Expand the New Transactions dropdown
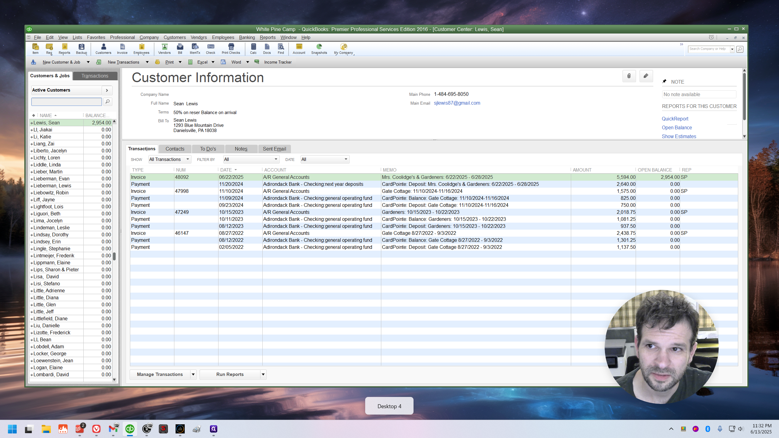779x438 pixels. coord(147,62)
